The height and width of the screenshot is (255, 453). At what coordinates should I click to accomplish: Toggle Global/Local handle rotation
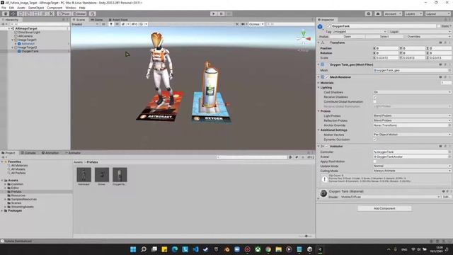[79, 13]
